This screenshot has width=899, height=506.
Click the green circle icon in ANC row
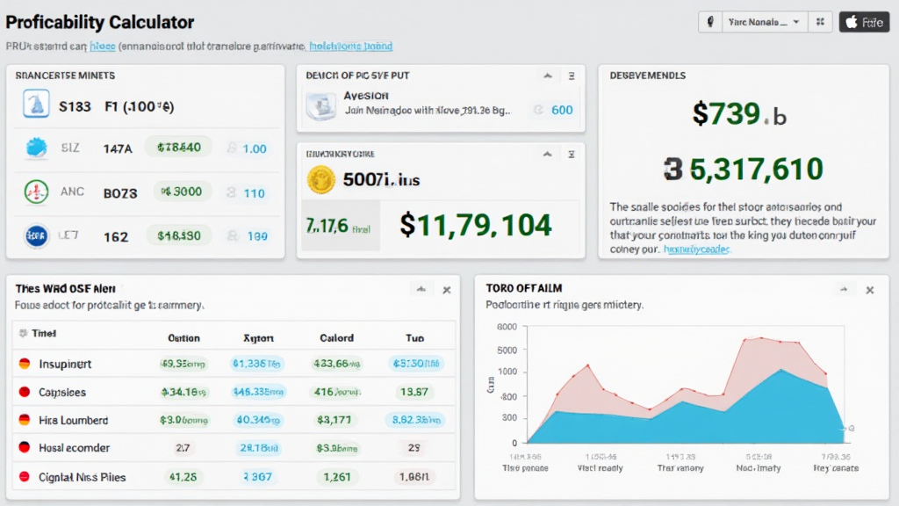(x=34, y=192)
